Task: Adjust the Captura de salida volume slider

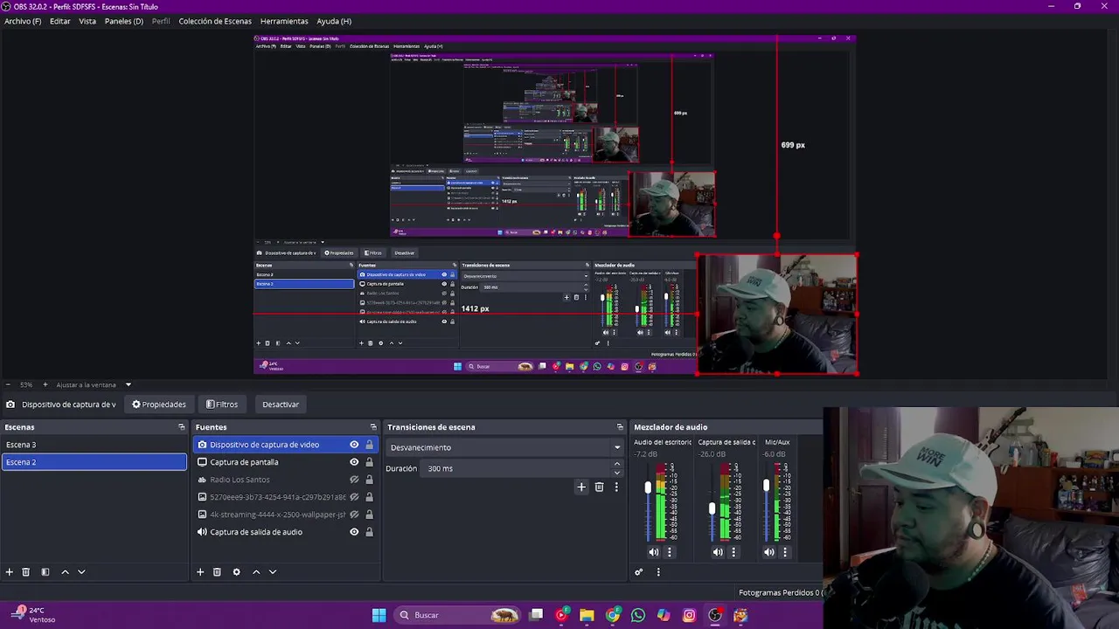Action: point(712,508)
